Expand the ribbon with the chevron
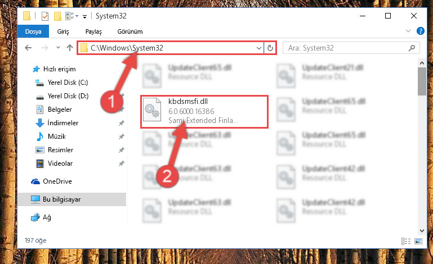433x264 pixels. pos(408,31)
